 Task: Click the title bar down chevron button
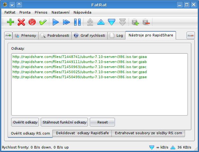coord(12,5)
